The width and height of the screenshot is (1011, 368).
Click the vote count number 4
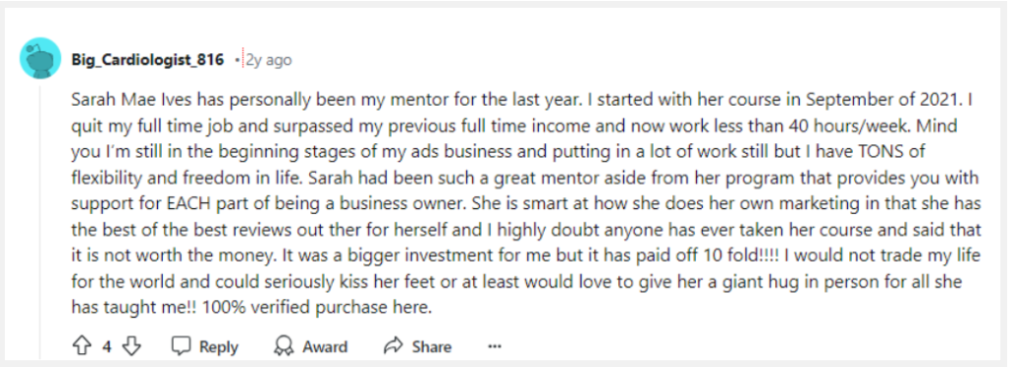click(107, 346)
